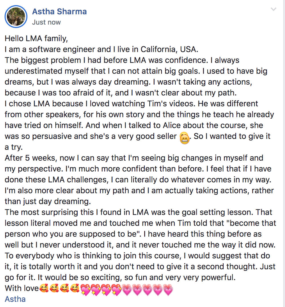Click the "Hello LMA family," greeting line

(x=36, y=39)
